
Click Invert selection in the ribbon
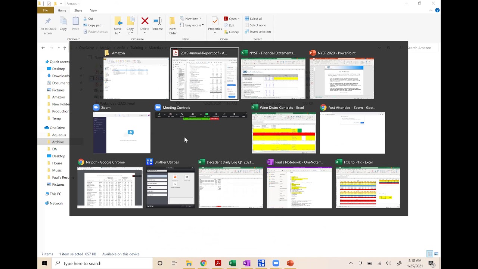[x=258, y=32]
